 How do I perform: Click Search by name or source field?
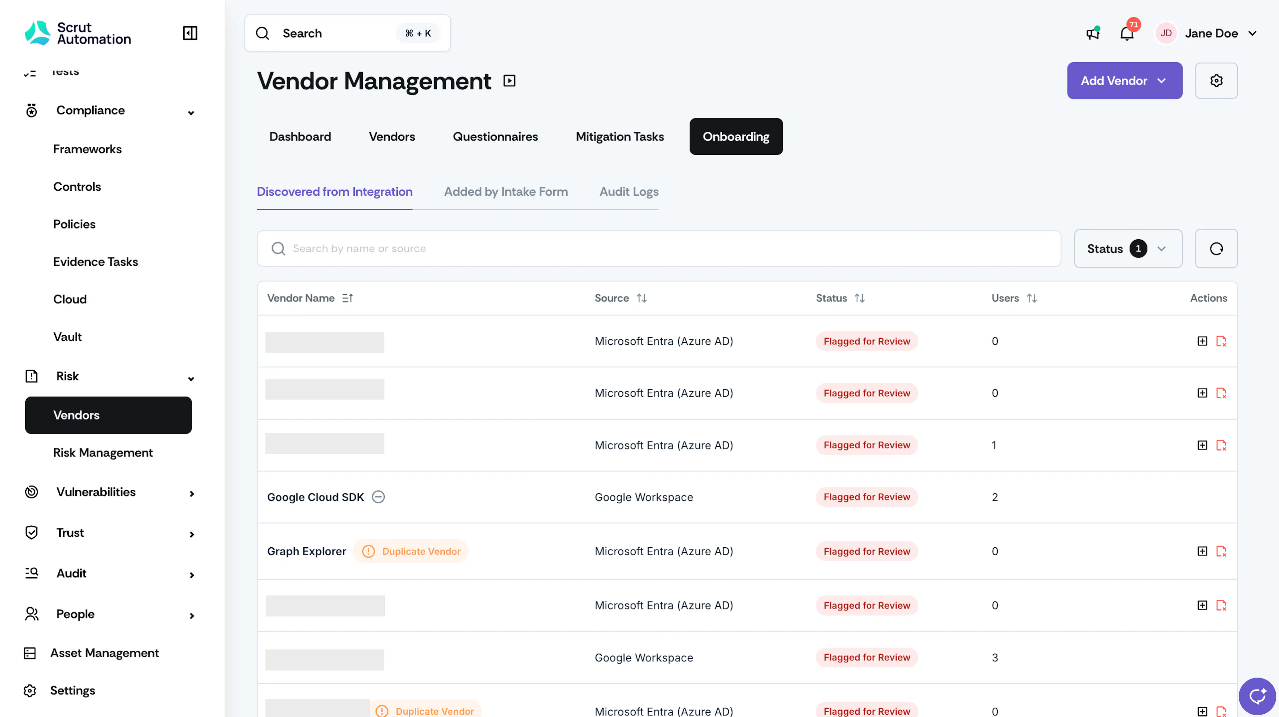tap(659, 249)
